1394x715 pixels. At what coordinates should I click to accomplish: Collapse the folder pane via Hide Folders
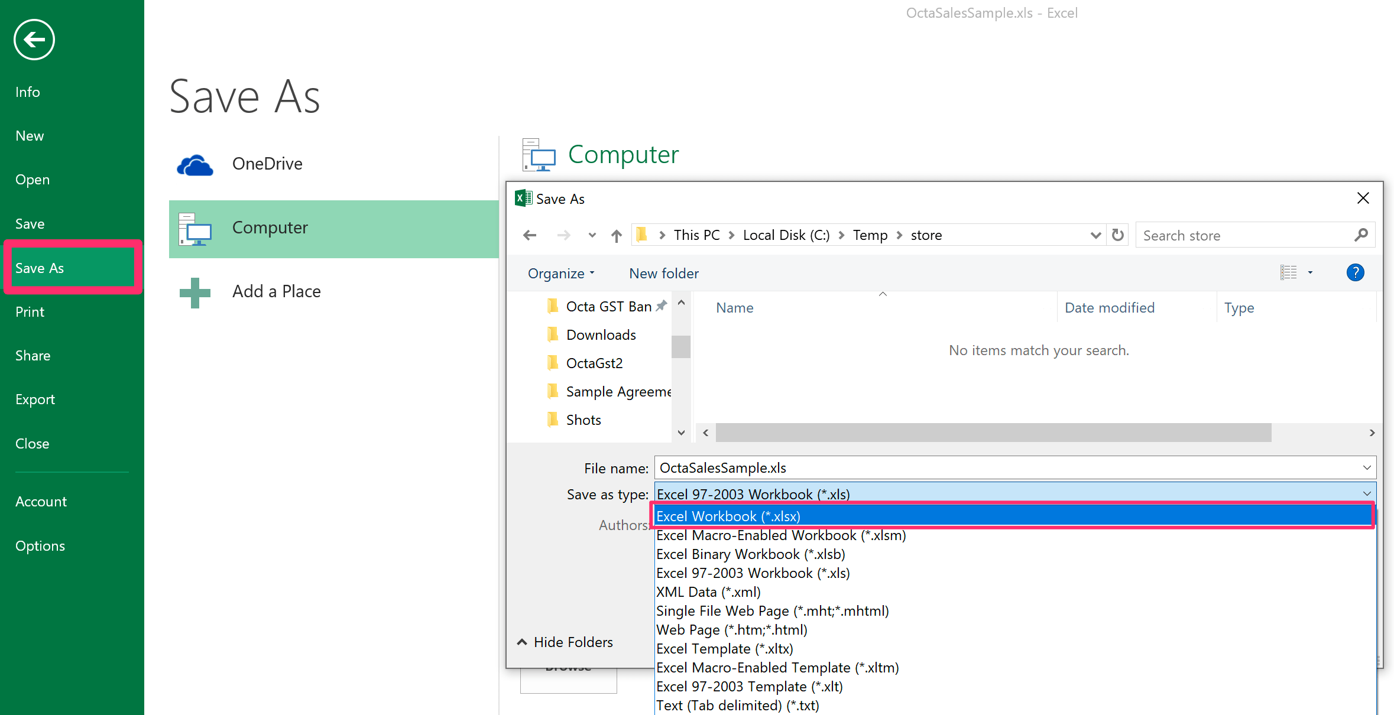coord(565,642)
